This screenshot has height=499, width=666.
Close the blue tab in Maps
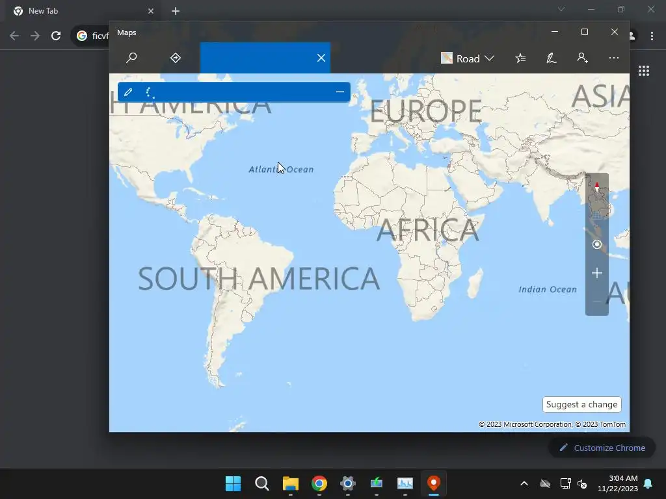tap(321, 58)
